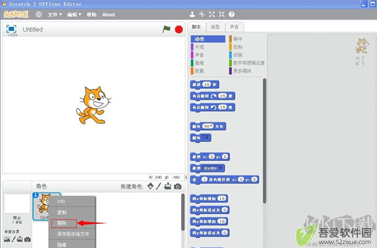Select the shrink sprite tool
This screenshot has height=248, width=377.
[x=222, y=15]
